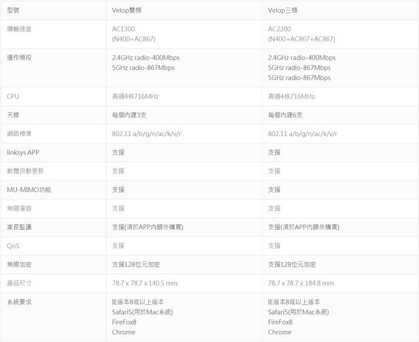Click the linksys APP row label
Viewport: 419px width, 342px height.
(x=23, y=152)
